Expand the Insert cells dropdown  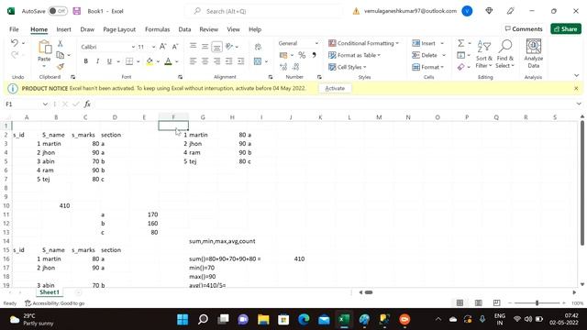tap(442, 43)
